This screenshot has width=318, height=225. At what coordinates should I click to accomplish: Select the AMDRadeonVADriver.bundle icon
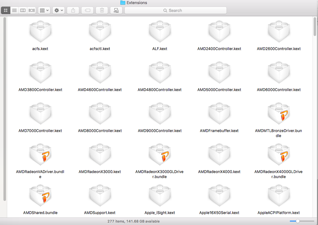[40, 154]
